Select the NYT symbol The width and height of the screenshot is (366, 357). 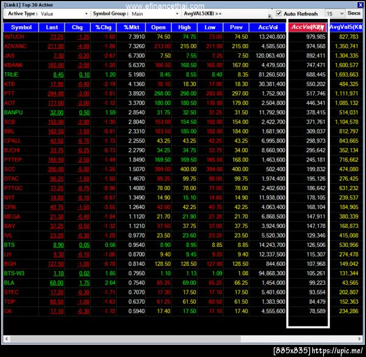click(9, 197)
